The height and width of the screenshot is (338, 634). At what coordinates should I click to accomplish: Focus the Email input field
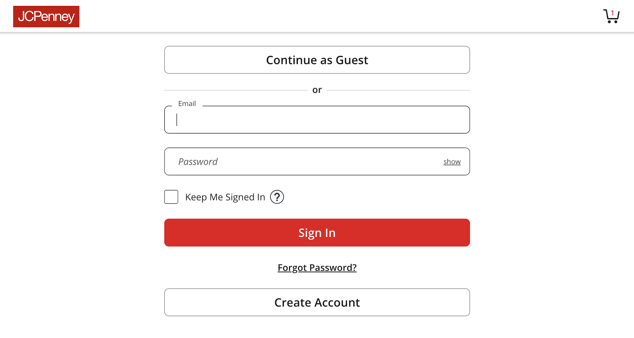coord(317,120)
